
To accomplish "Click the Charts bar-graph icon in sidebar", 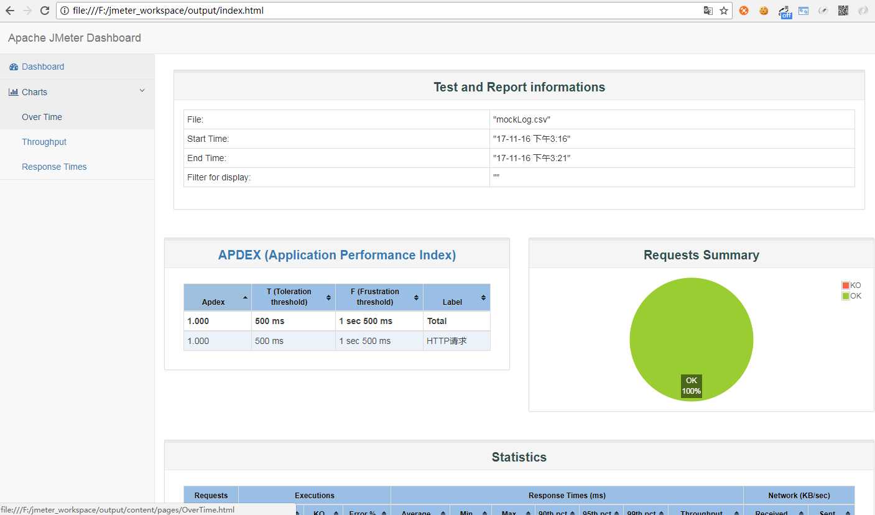I will point(13,92).
